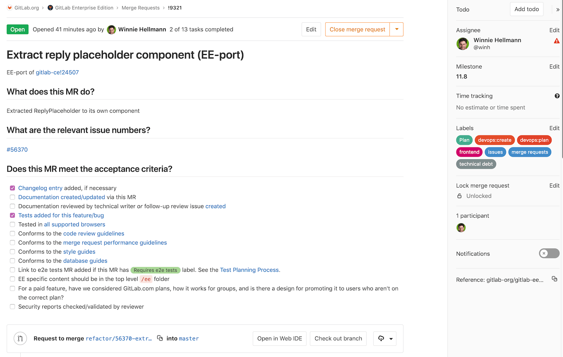Check Conforms to code review guidelines box

[12, 233]
